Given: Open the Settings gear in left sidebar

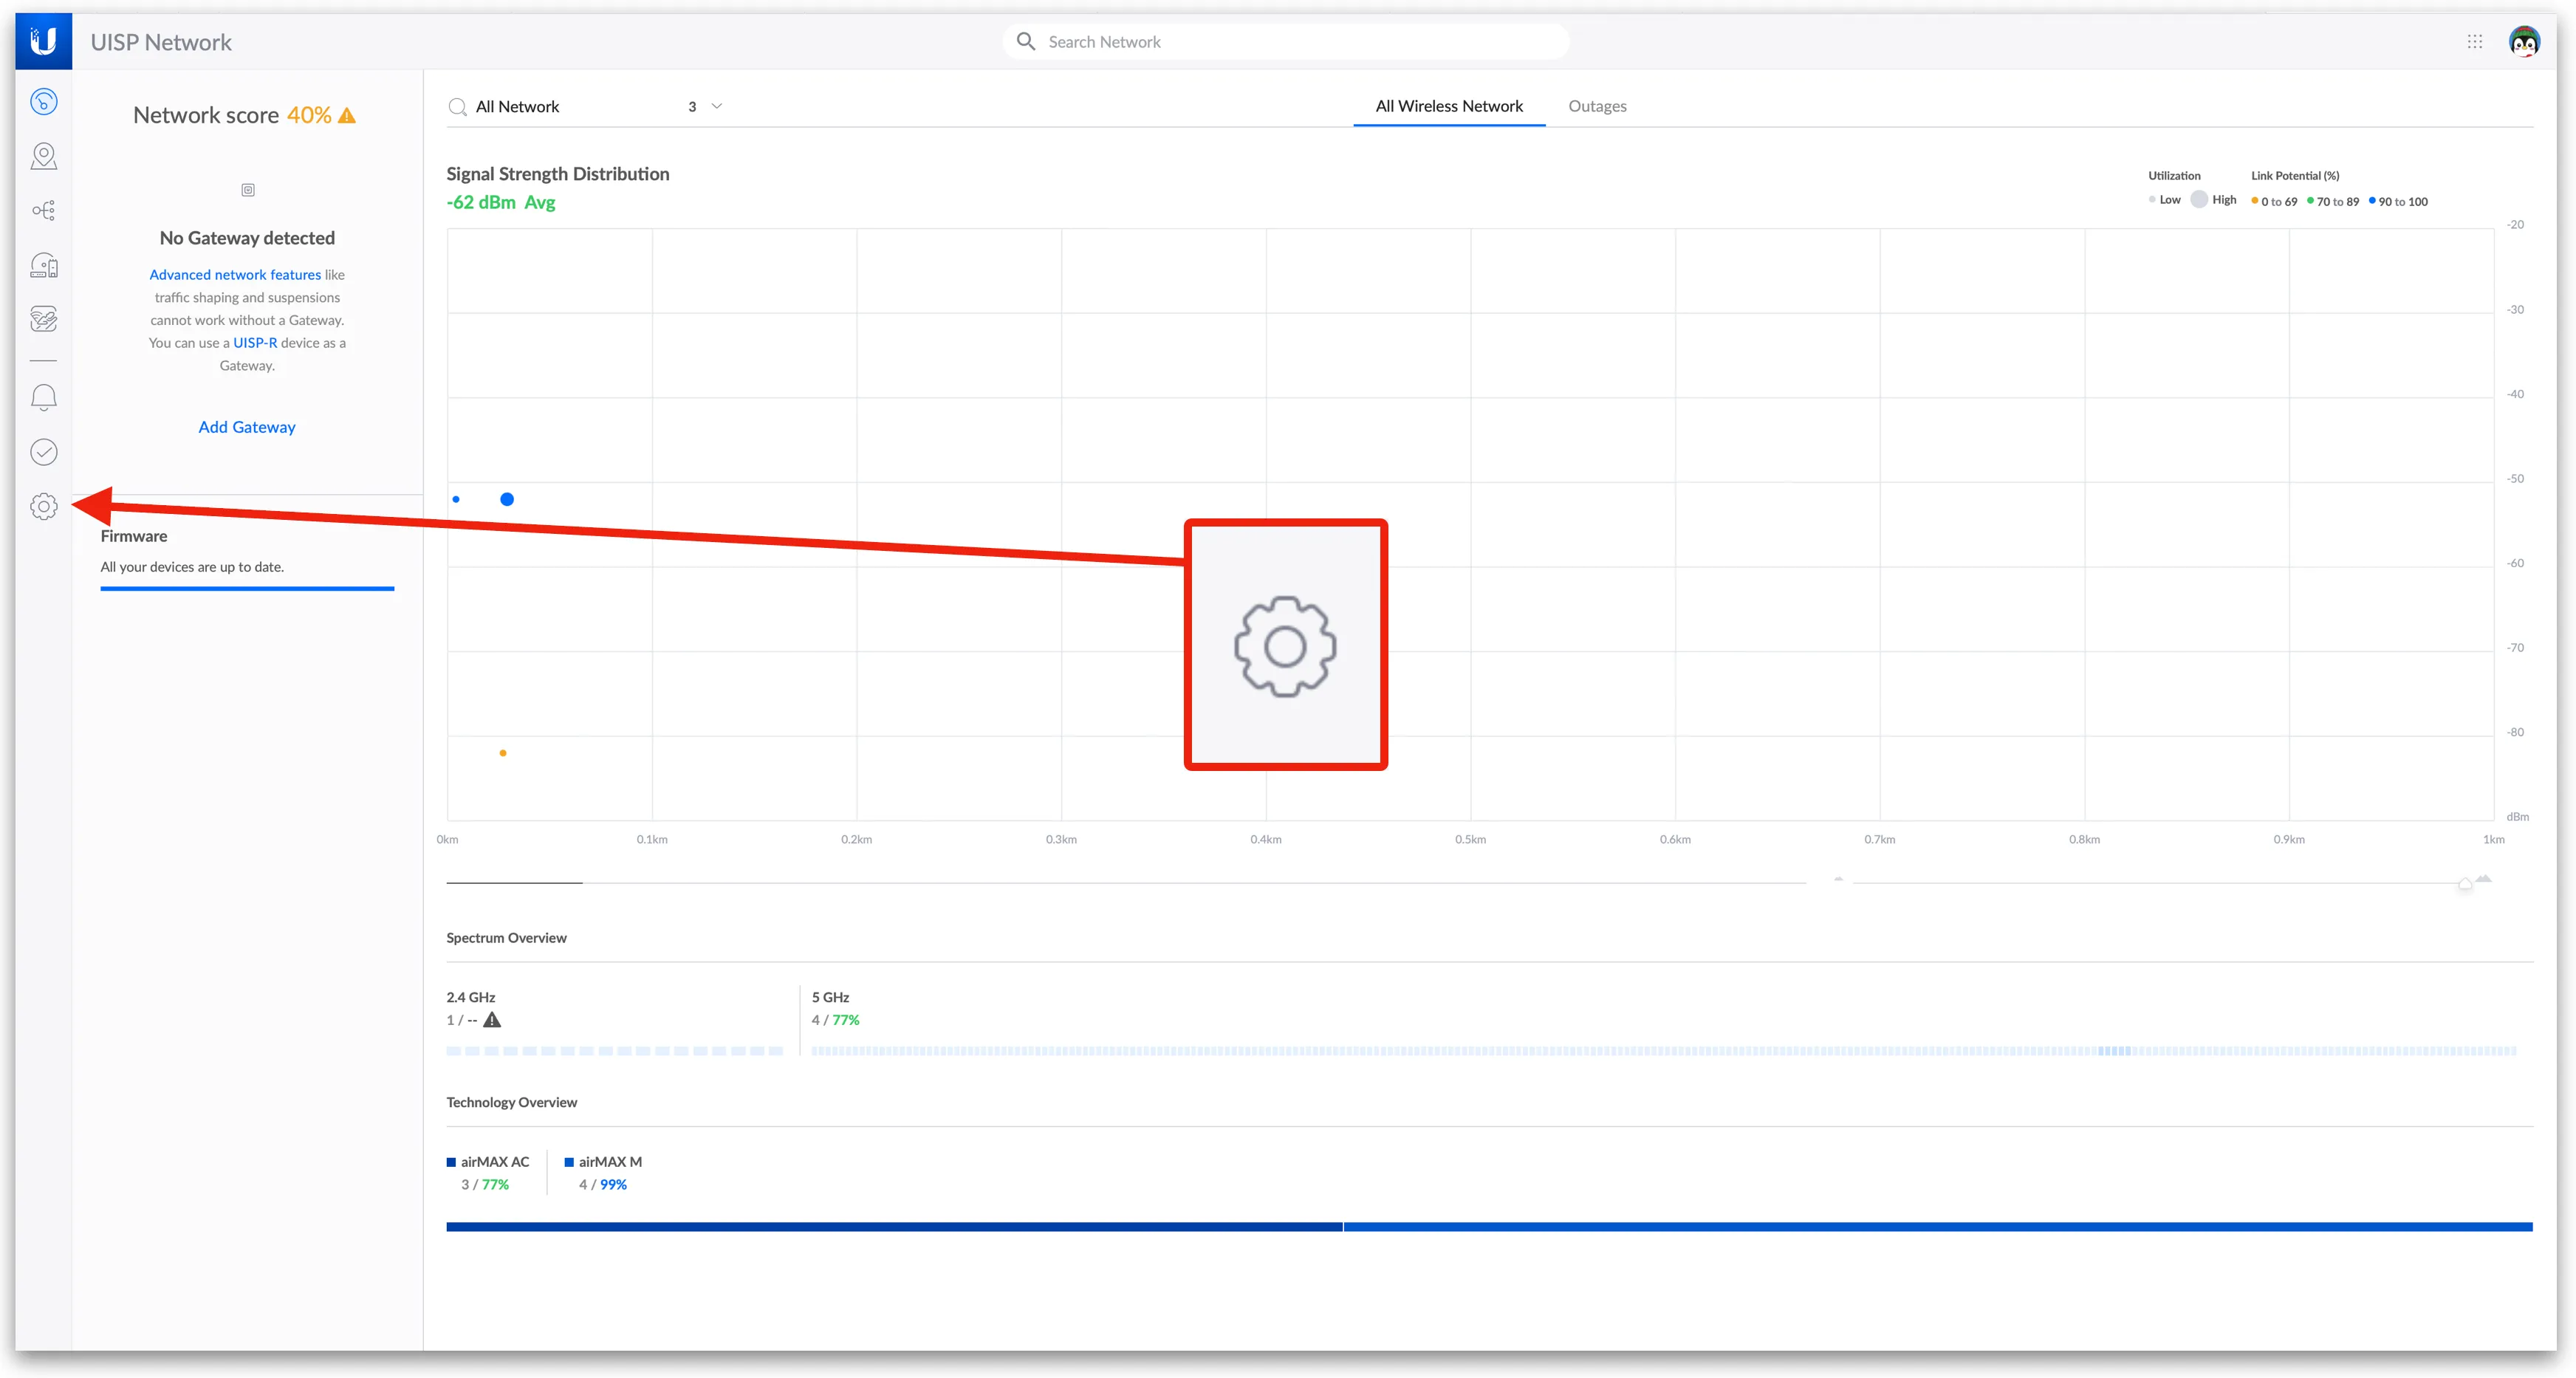Looking at the screenshot, I should click(43, 507).
